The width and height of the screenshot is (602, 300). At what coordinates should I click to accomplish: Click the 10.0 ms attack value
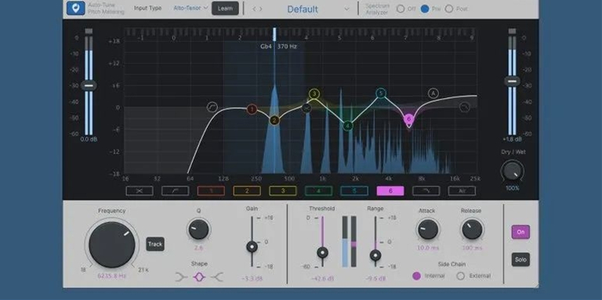point(428,248)
